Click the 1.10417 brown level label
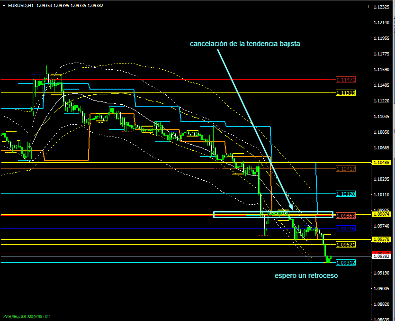This screenshot has height=321, width=395. pyautogui.click(x=346, y=169)
